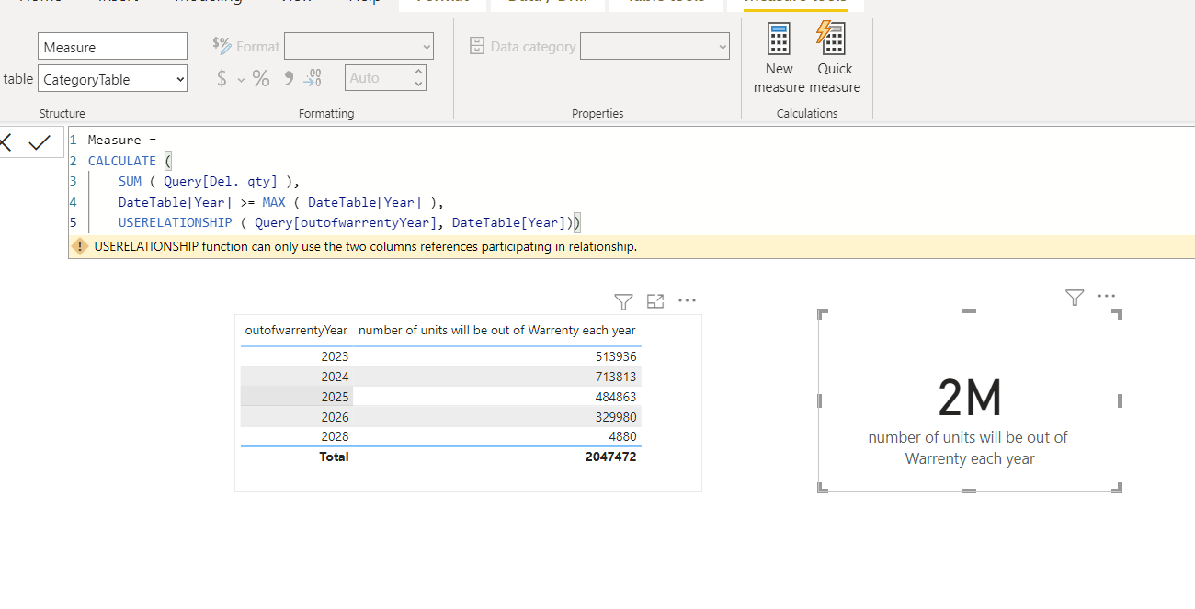Click the value 4880 in the table

click(621, 436)
